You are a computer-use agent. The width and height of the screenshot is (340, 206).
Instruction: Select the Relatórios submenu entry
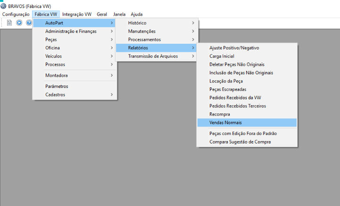[x=157, y=48]
